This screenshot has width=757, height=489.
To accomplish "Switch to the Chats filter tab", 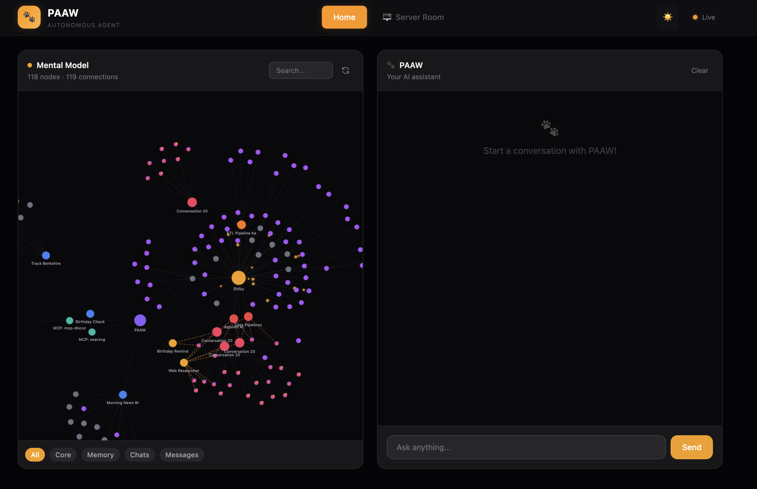I will click(140, 455).
